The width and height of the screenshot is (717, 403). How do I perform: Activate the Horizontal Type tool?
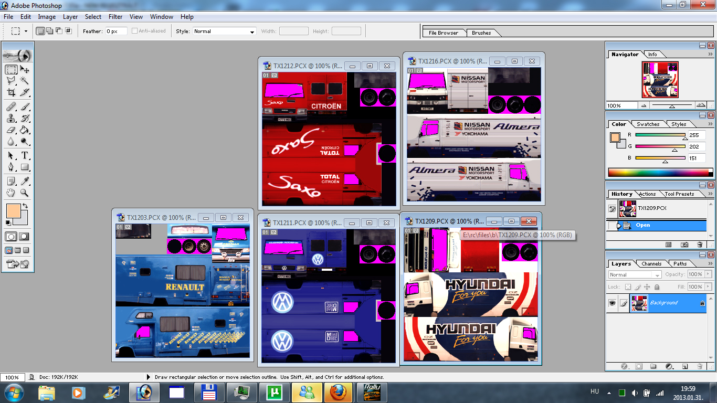tap(25, 156)
